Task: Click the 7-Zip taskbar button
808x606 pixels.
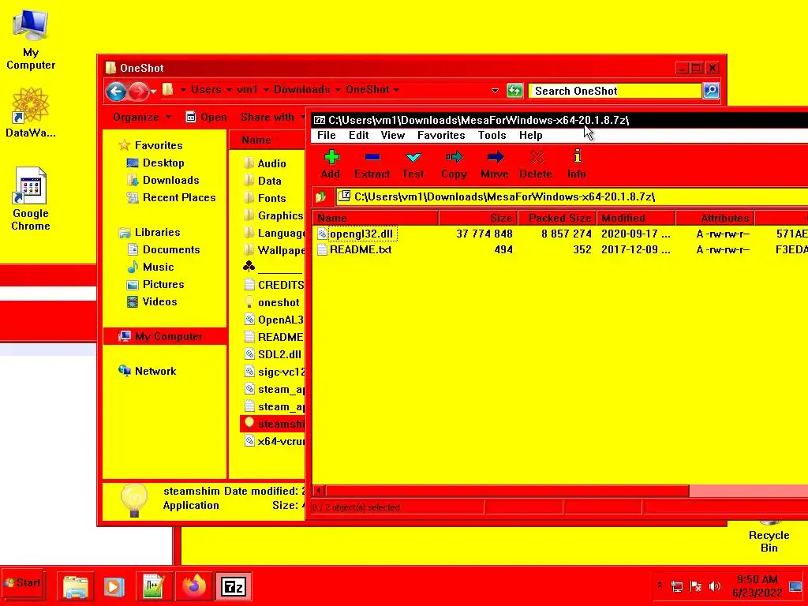Action: coord(233,586)
